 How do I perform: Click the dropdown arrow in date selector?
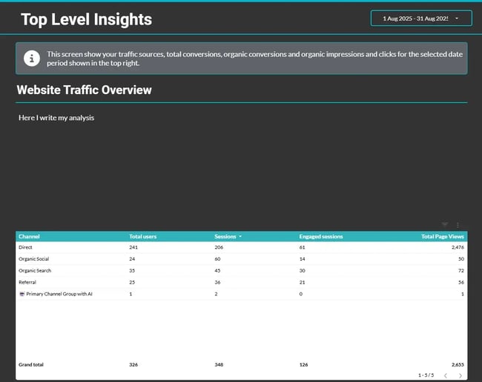point(457,19)
